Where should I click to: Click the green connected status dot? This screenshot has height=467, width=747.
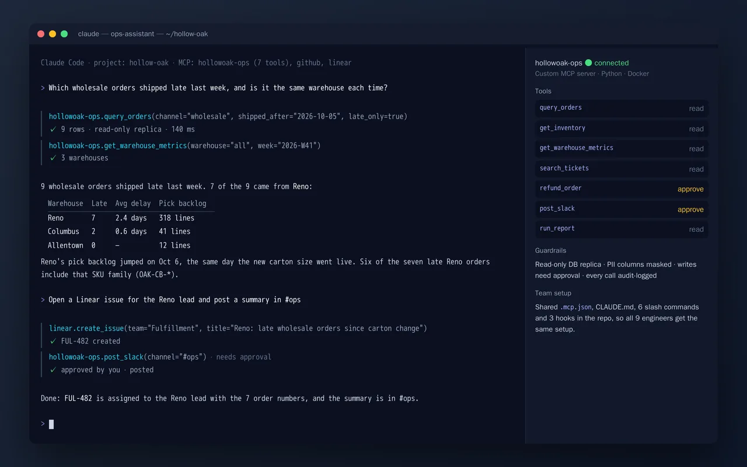click(x=588, y=63)
